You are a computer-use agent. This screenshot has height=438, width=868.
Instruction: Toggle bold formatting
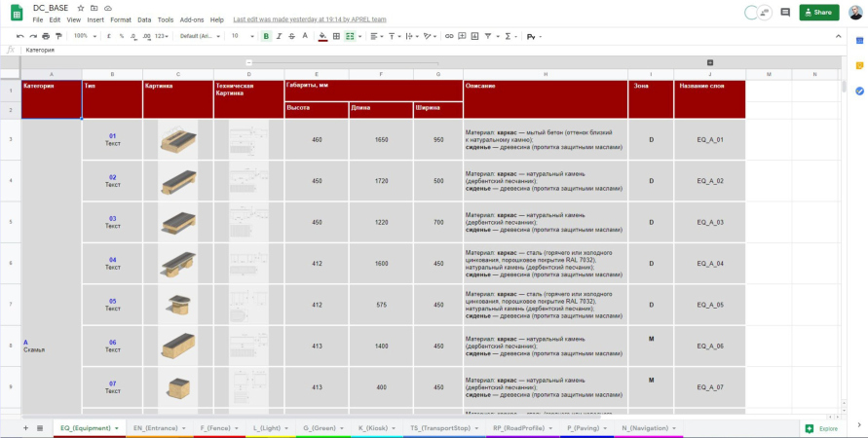tap(266, 36)
